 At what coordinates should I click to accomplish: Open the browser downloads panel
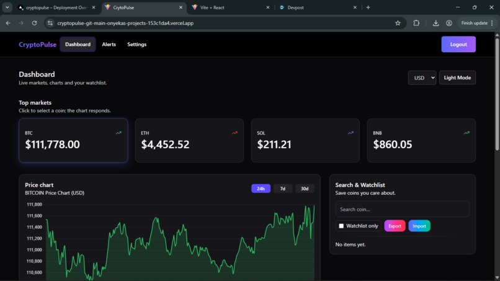[x=435, y=23]
